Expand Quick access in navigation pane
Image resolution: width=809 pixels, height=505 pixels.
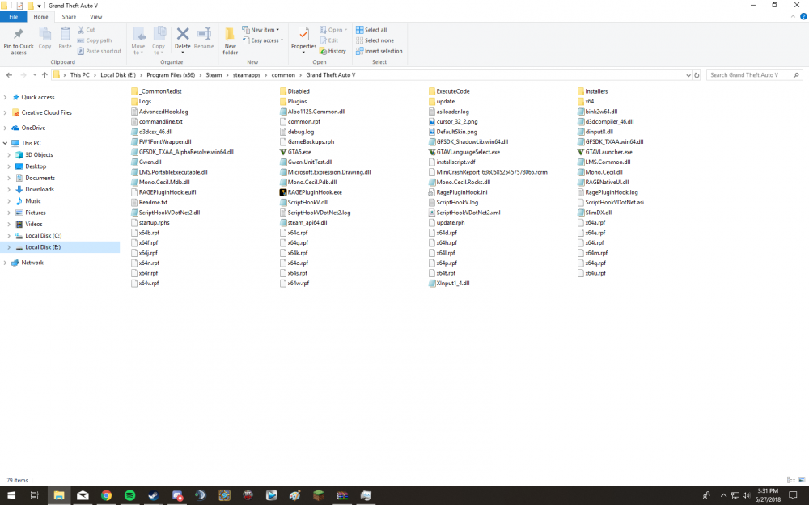coord(5,98)
